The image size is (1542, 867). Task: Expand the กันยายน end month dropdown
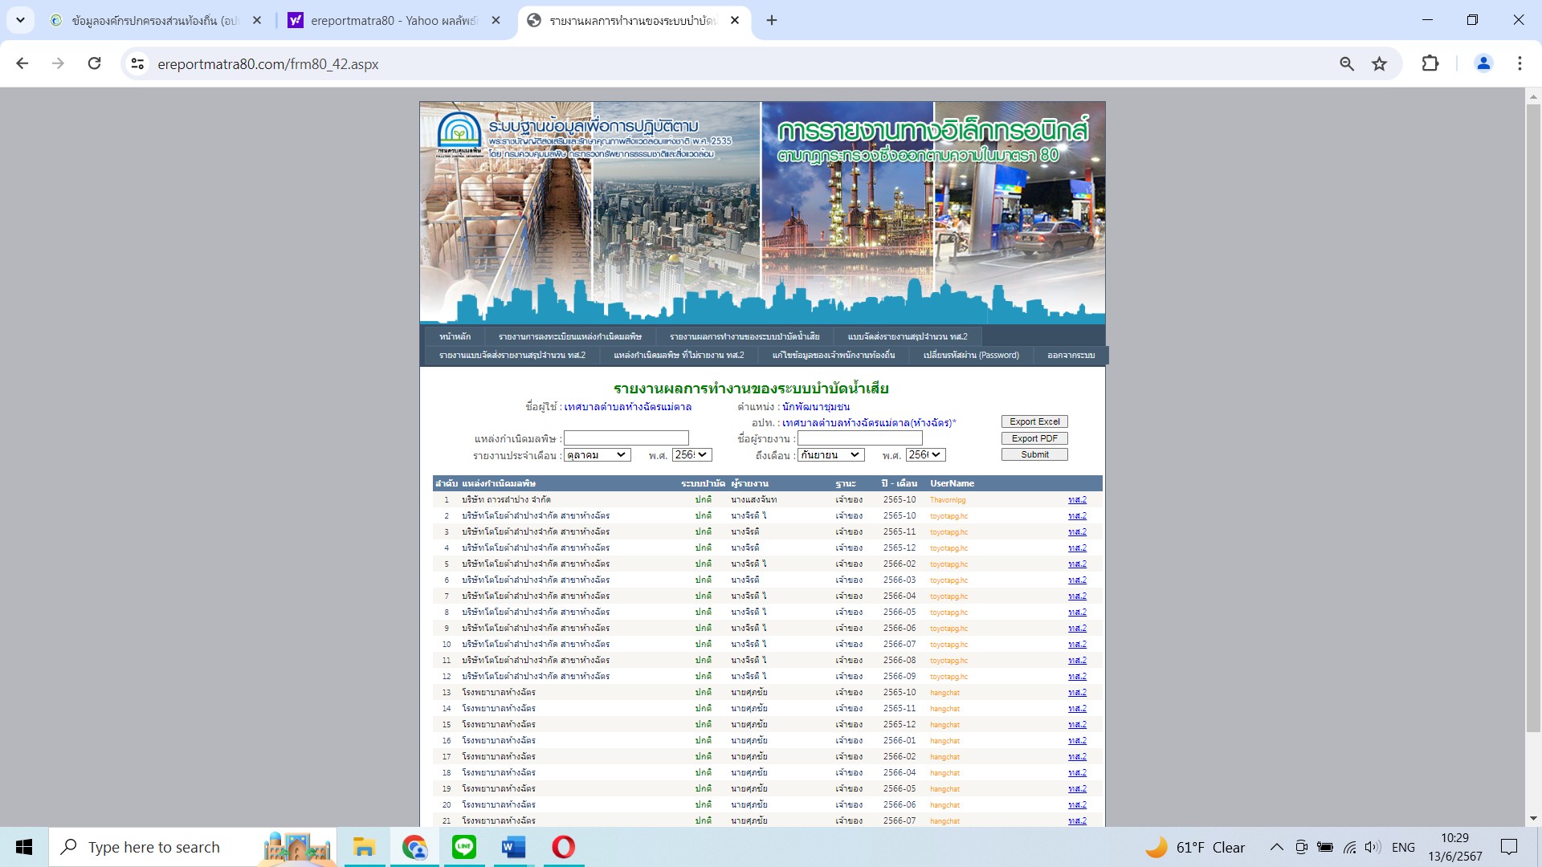(830, 455)
